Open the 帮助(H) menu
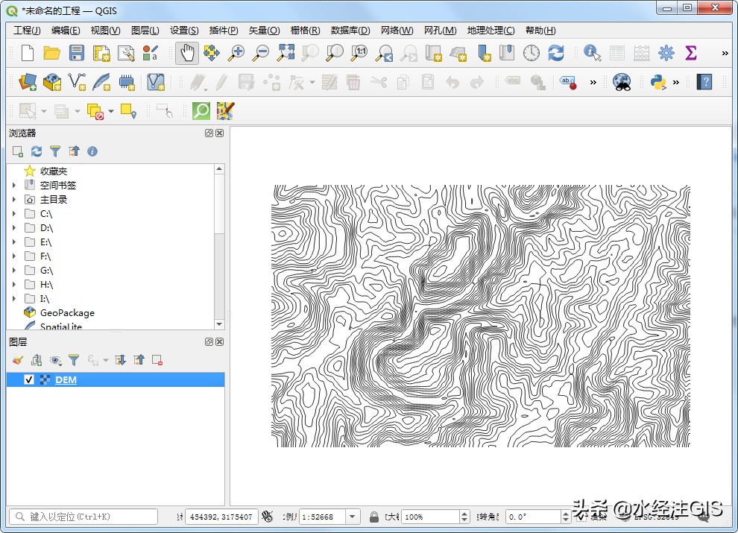The image size is (738, 533). click(x=540, y=30)
